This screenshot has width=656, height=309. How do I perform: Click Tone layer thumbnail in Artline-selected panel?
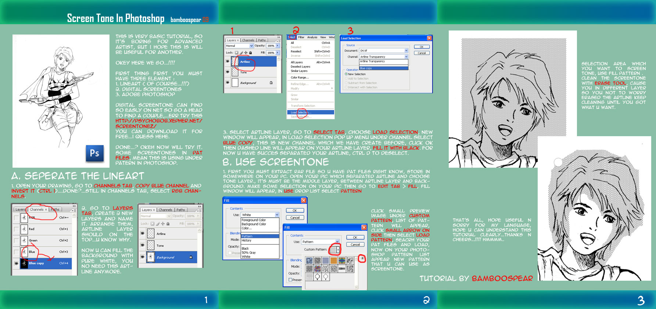point(235,72)
